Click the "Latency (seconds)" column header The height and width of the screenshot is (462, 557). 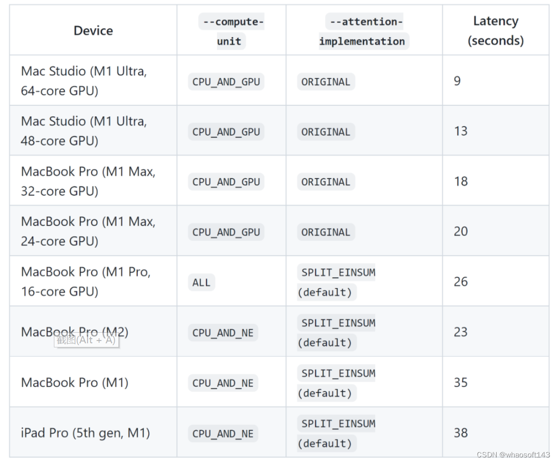[x=495, y=31]
